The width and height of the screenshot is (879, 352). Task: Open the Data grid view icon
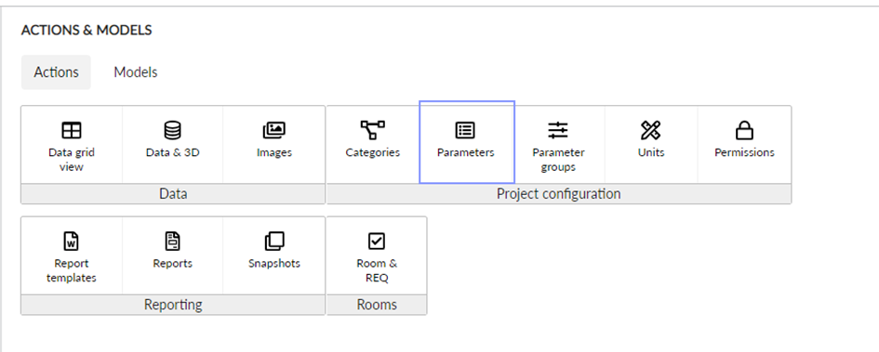pos(72,130)
